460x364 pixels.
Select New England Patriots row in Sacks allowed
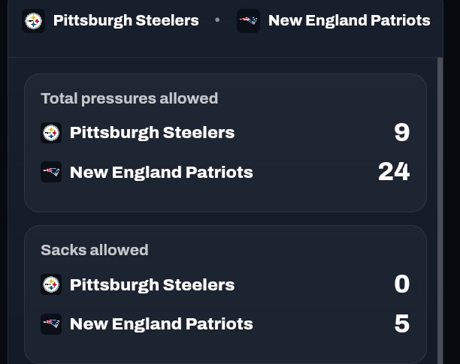[225, 324]
